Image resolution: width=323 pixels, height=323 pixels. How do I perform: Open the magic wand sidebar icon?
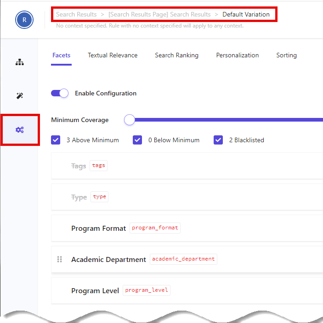(x=19, y=96)
